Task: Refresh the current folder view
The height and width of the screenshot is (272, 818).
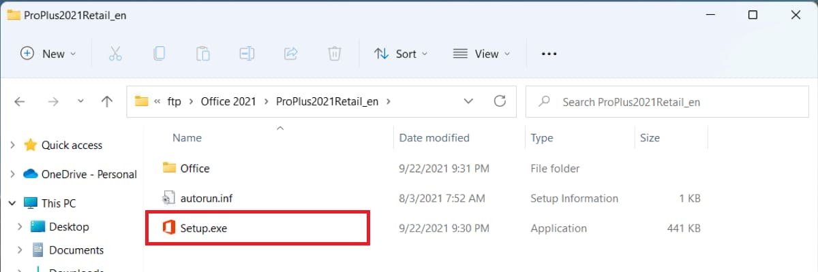Action: [x=500, y=102]
